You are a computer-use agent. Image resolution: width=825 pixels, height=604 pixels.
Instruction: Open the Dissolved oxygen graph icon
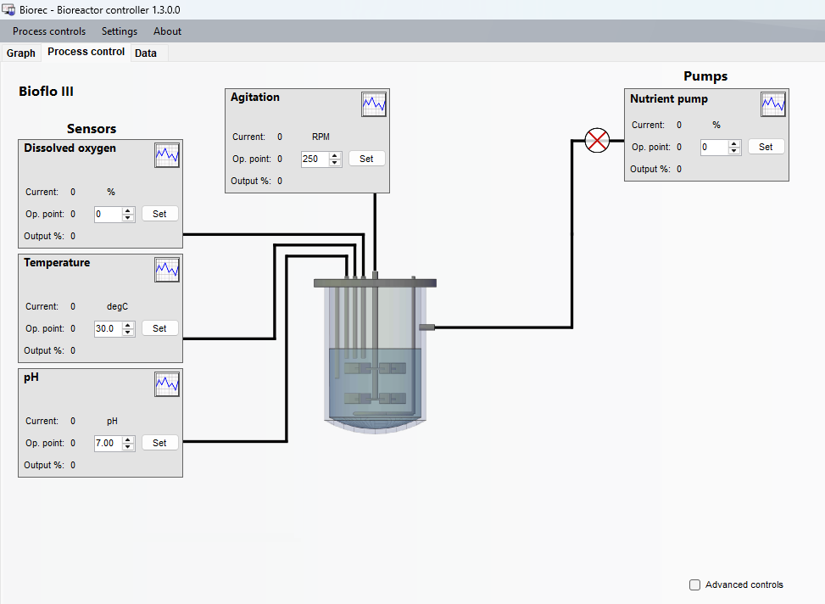point(167,155)
